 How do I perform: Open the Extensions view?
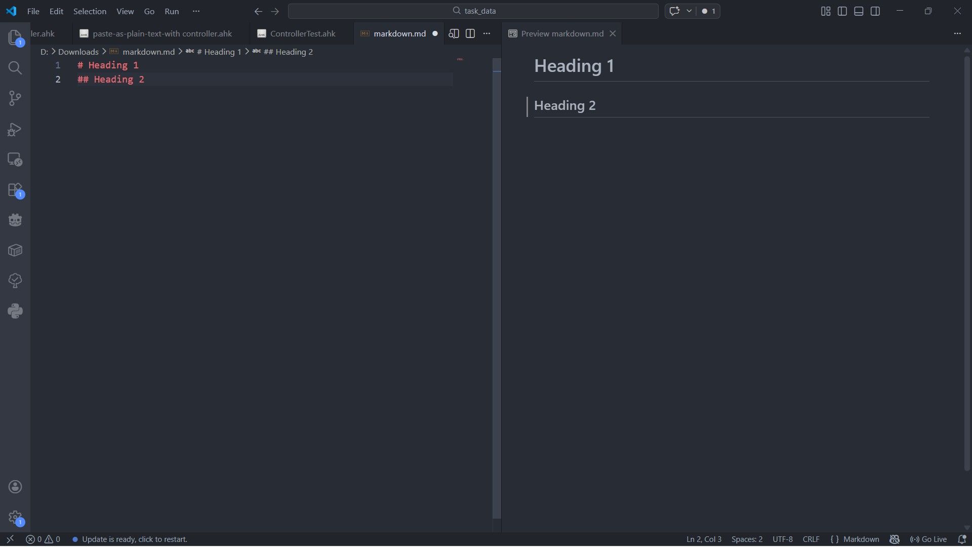click(15, 190)
